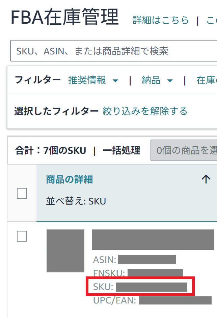Open the 0個の商品を選 bulk action dropdown
217x318 pixels.
click(184, 150)
